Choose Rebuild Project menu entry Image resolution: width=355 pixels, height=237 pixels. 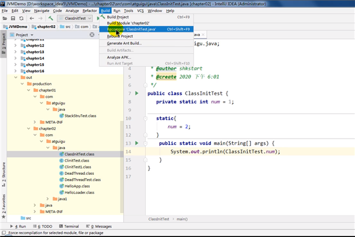pos(146,36)
